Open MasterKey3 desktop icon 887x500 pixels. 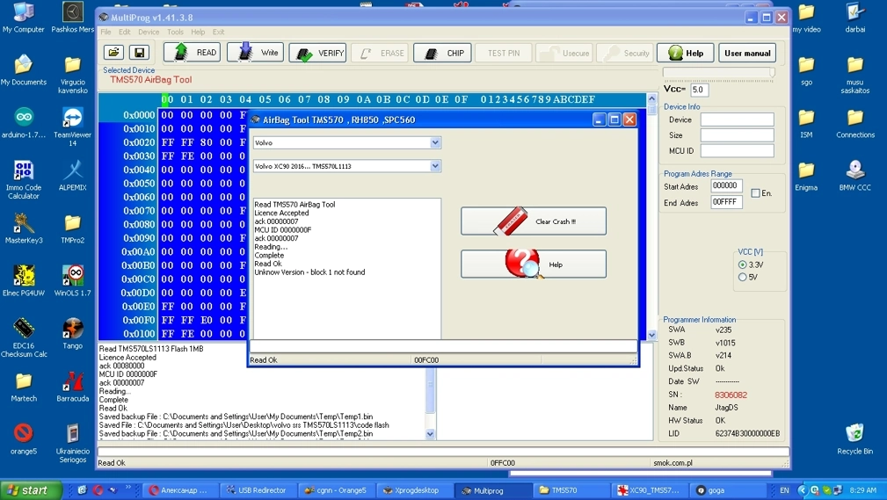(23, 228)
